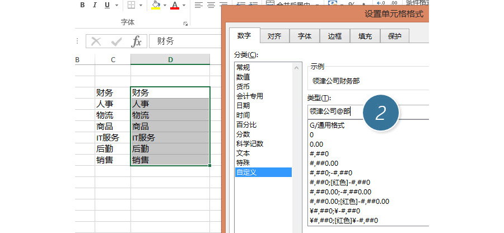Select cell 财务 in column C
This screenshot has height=233, width=504.
tap(113, 93)
